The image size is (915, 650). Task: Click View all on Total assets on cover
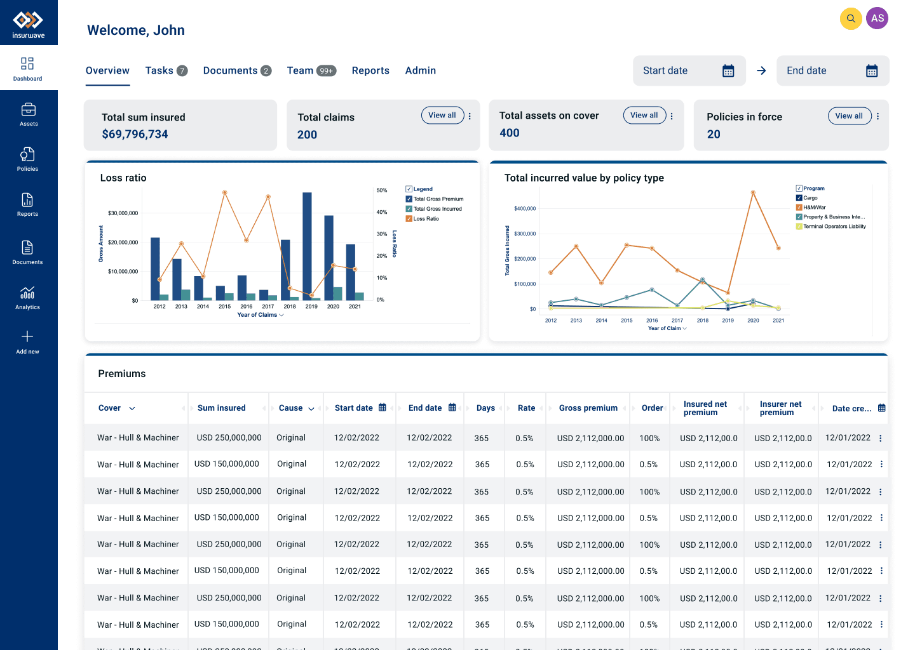(x=644, y=116)
